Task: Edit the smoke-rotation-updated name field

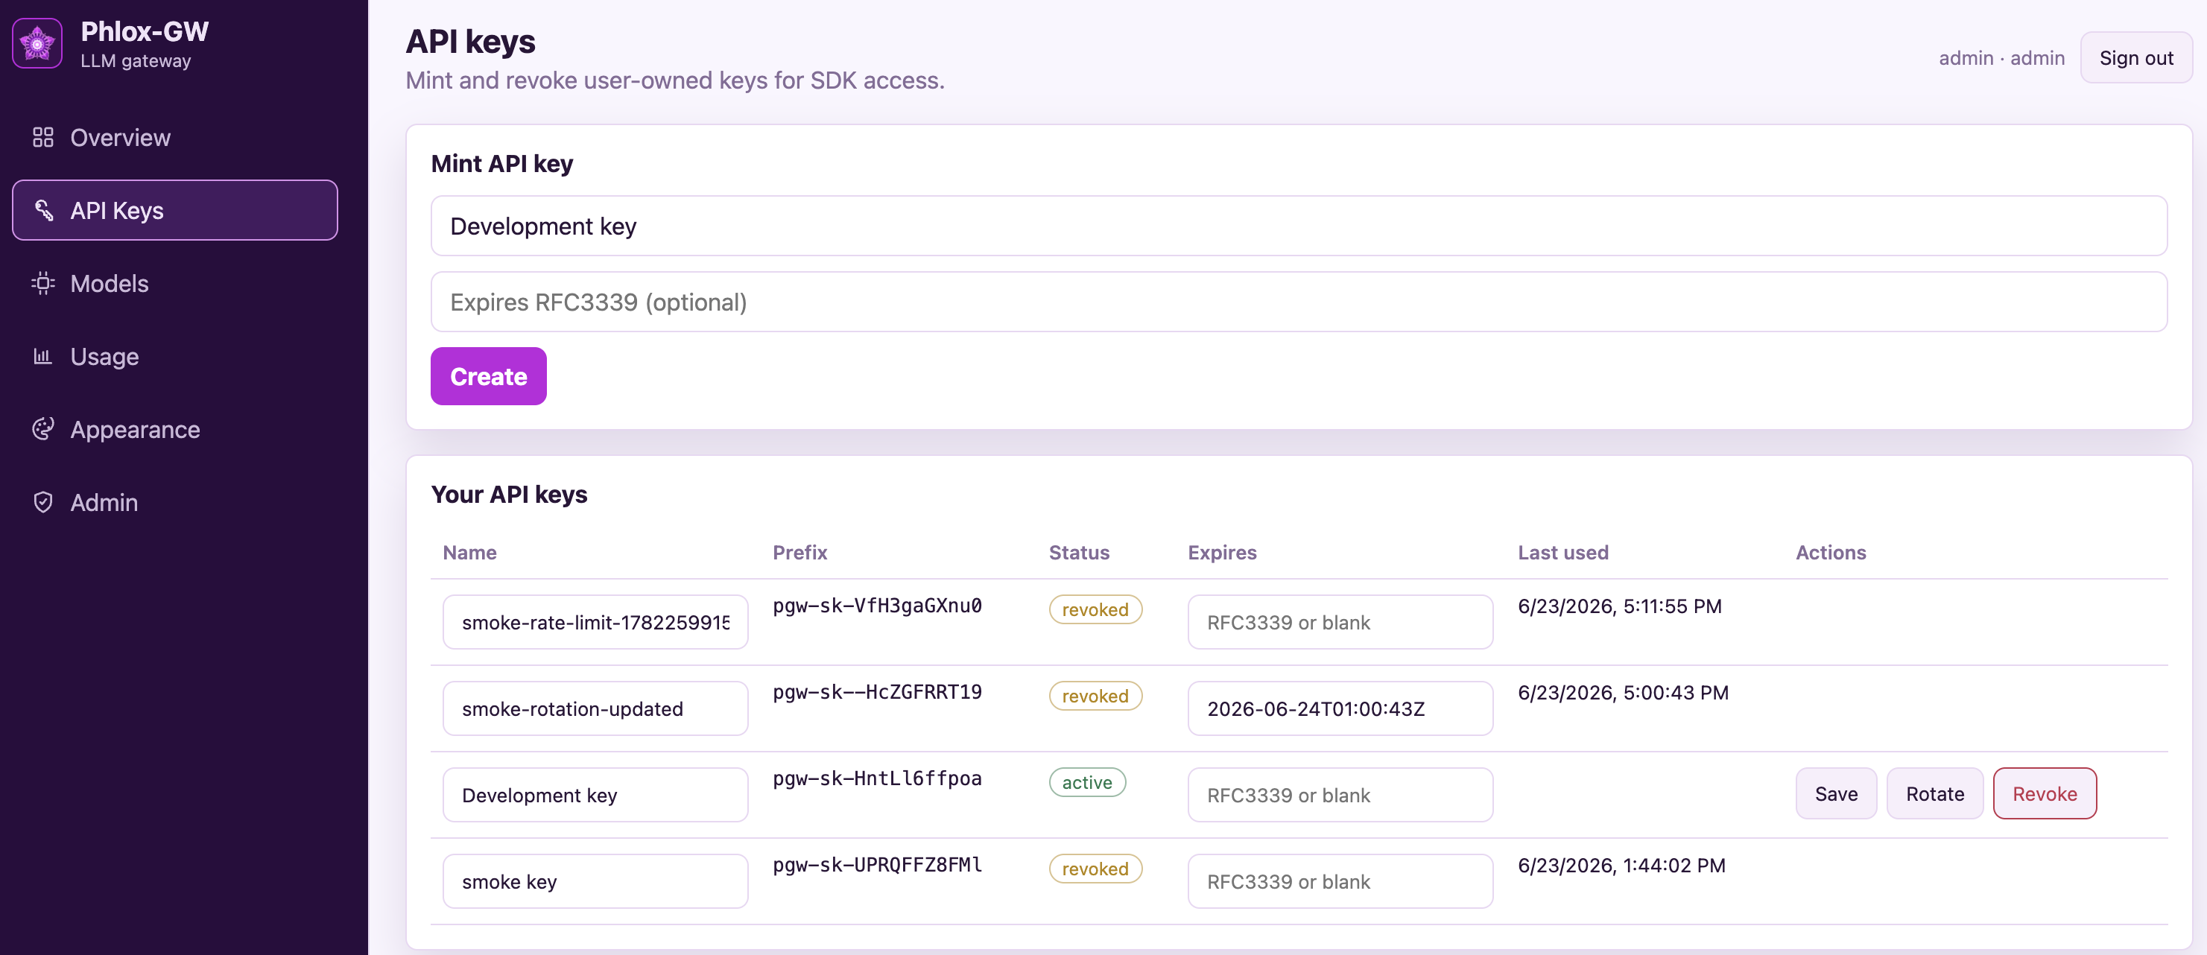Action: point(595,708)
